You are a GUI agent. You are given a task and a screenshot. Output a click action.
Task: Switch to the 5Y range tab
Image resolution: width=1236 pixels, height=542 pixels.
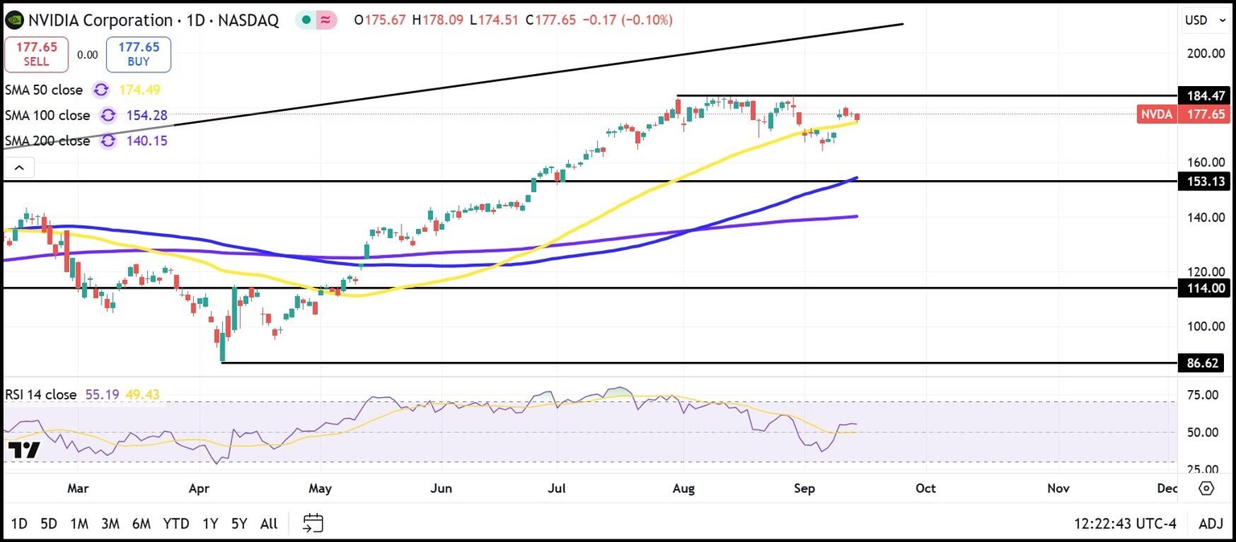(x=239, y=523)
